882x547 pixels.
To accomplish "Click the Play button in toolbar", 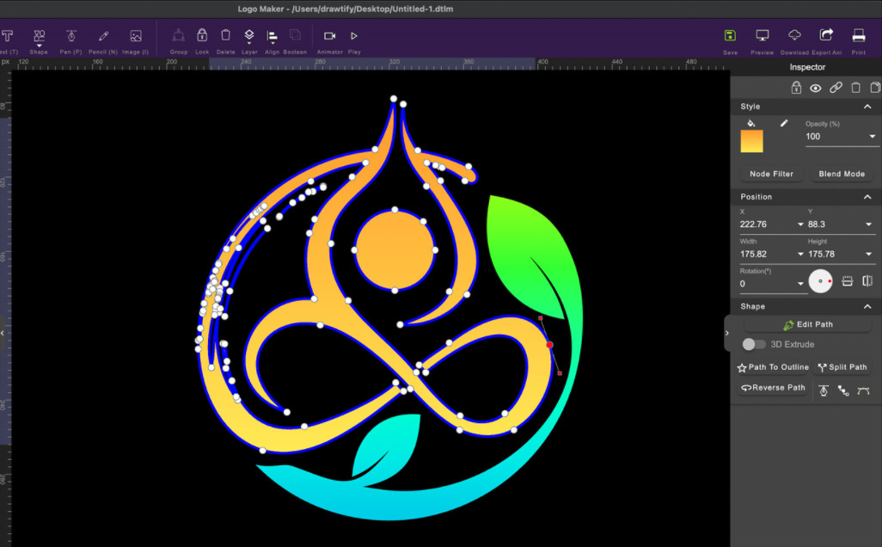I will (x=354, y=36).
